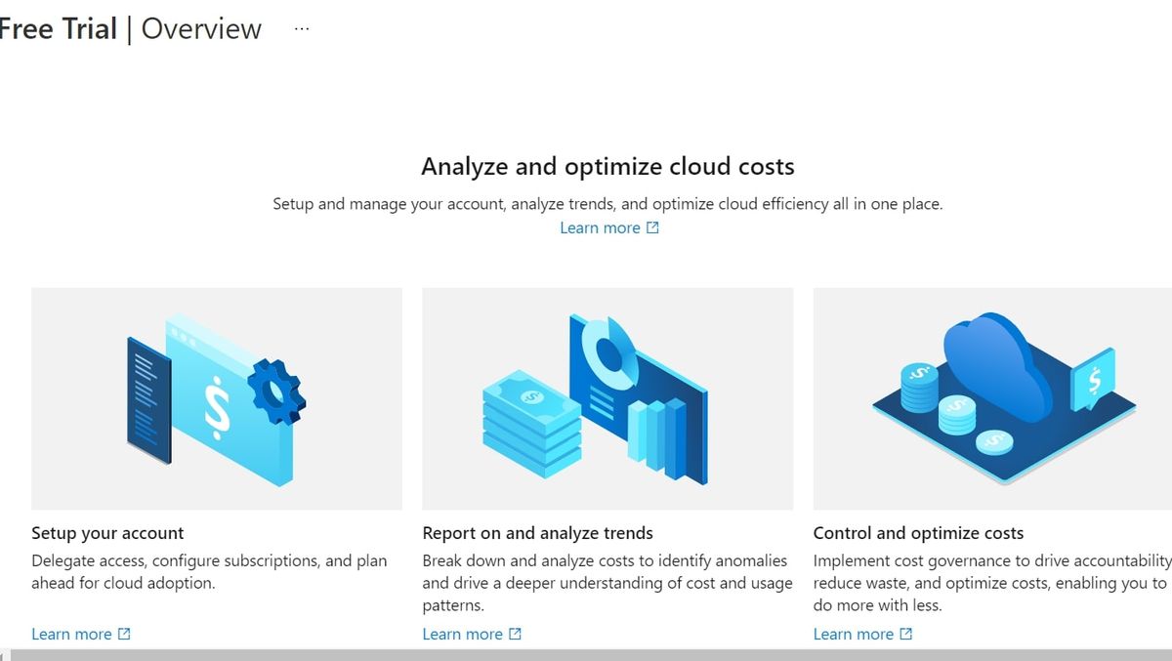This screenshot has height=661, width=1172.
Task: Select the Setup your account illustration
Action: click(217, 398)
